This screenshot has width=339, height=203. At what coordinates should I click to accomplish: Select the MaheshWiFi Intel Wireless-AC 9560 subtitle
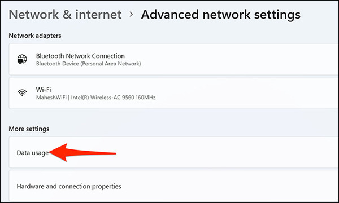click(96, 98)
